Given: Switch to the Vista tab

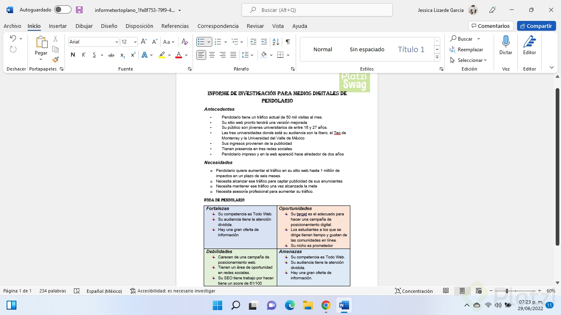Looking at the screenshot, I should point(278,26).
